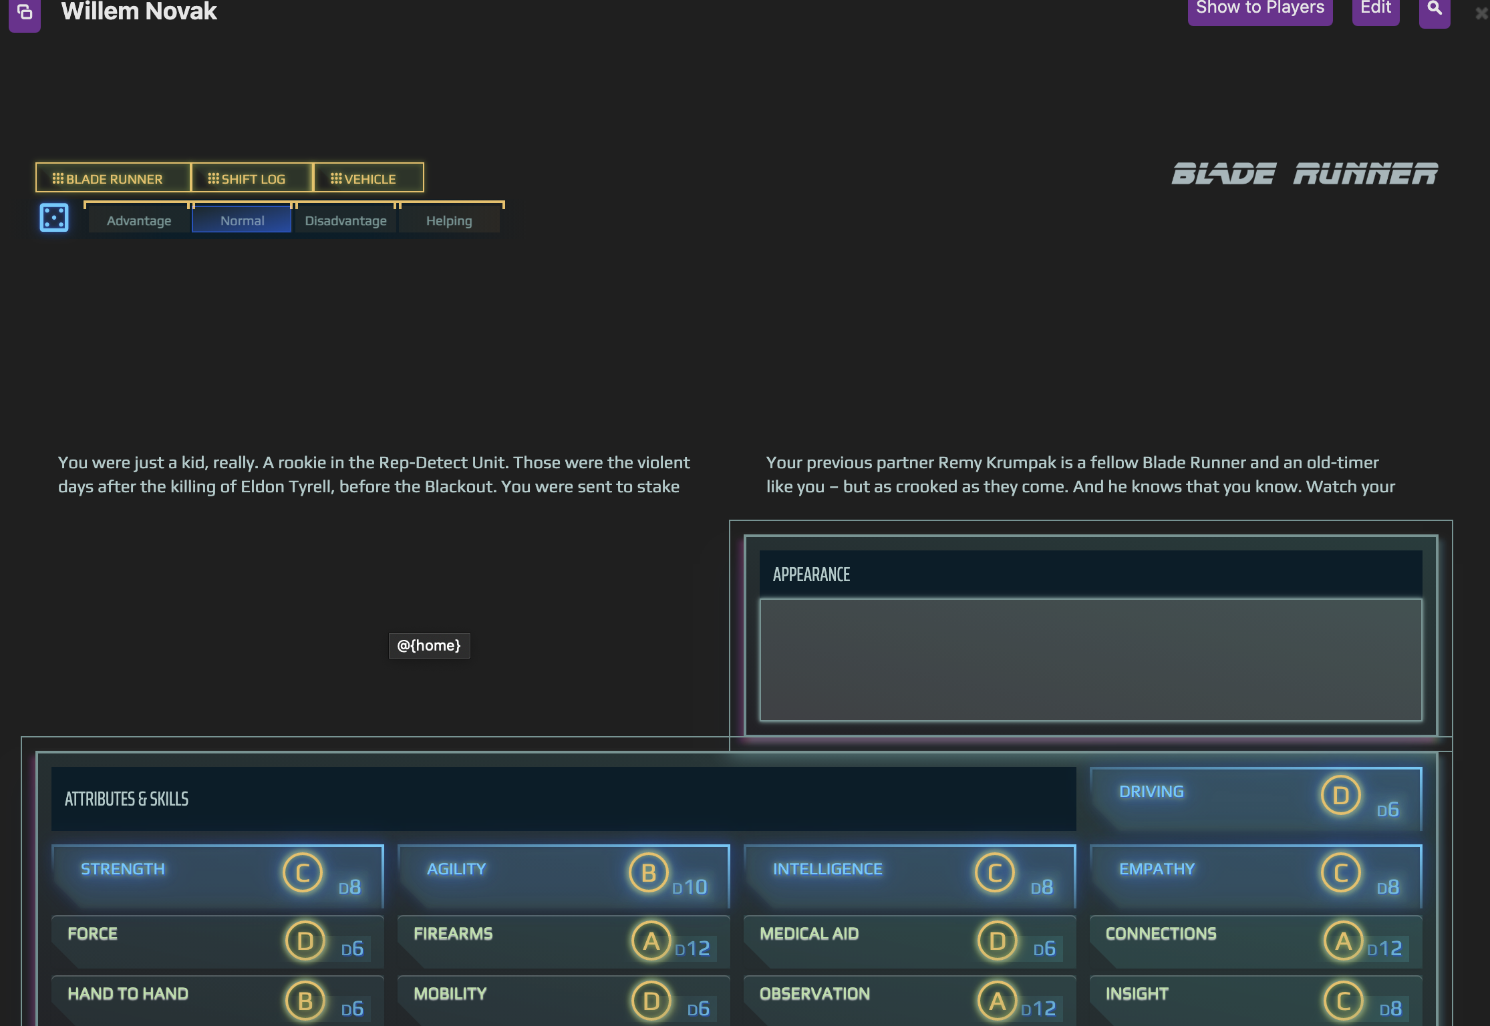The width and height of the screenshot is (1490, 1026).
Task: Roll the CONNECTIONS skill
Action: coord(1161,934)
